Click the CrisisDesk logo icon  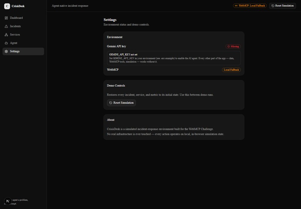tap(7, 6)
